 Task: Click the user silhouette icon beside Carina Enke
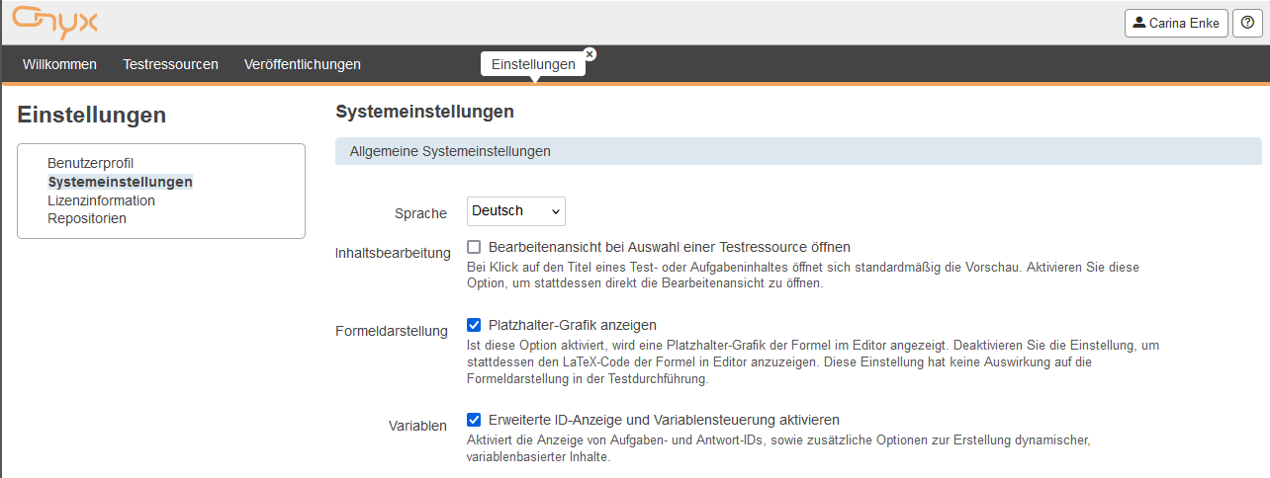(x=1138, y=23)
